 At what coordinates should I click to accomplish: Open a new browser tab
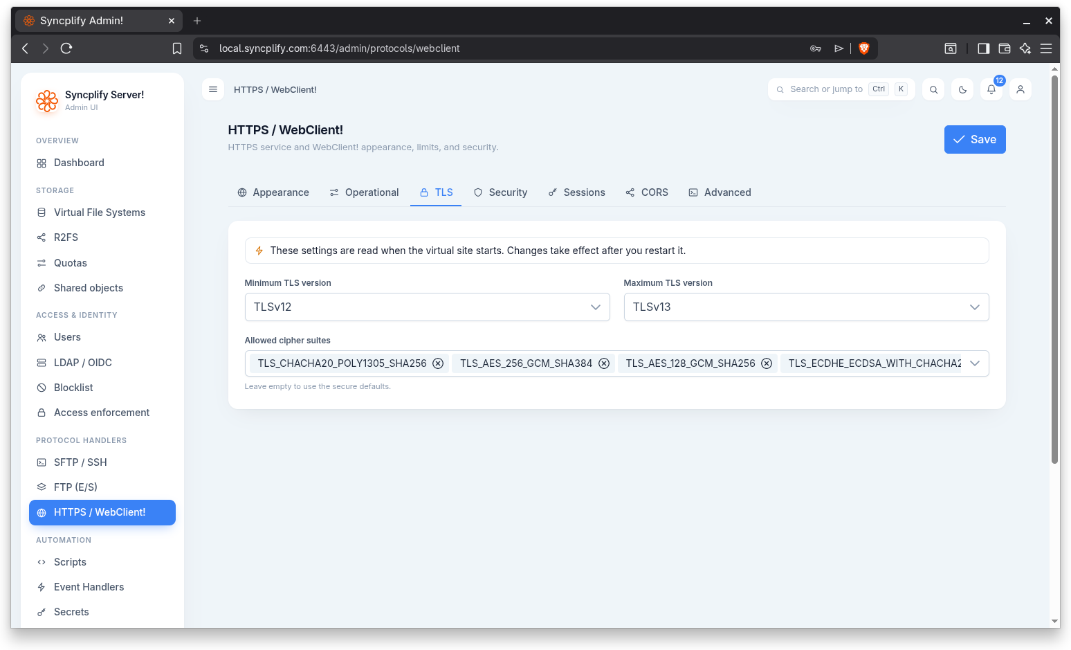pyautogui.click(x=197, y=21)
